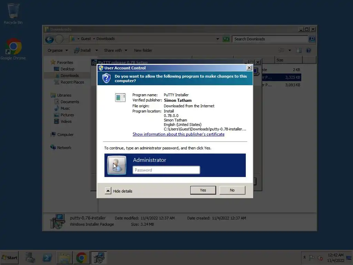Click the Administrator account picture tile
The height and width of the screenshot is (265, 353).
pyautogui.click(x=117, y=165)
